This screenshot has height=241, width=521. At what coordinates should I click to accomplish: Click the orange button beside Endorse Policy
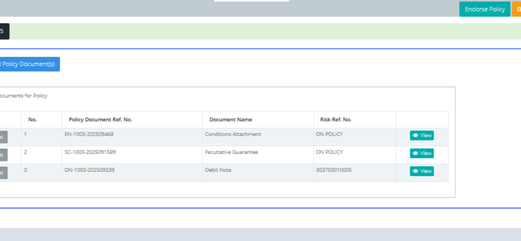(x=517, y=9)
